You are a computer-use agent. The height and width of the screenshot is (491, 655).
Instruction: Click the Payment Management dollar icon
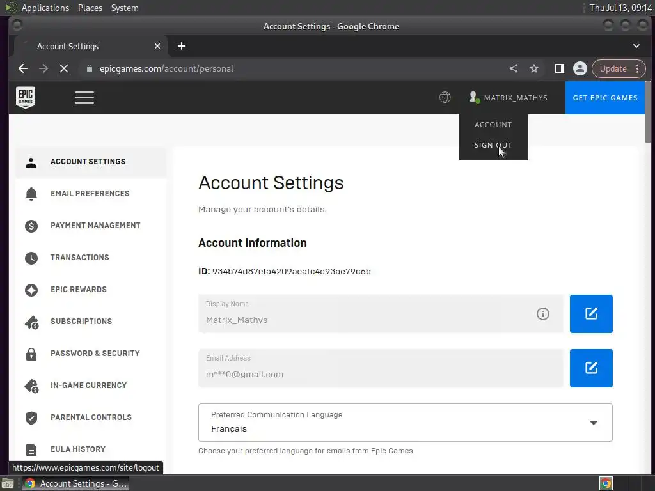(x=31, y=226)
